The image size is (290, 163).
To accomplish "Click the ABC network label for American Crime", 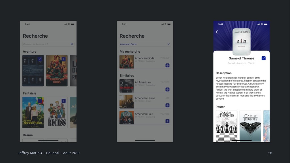I will pyautogui.click(x=167, y=98).
